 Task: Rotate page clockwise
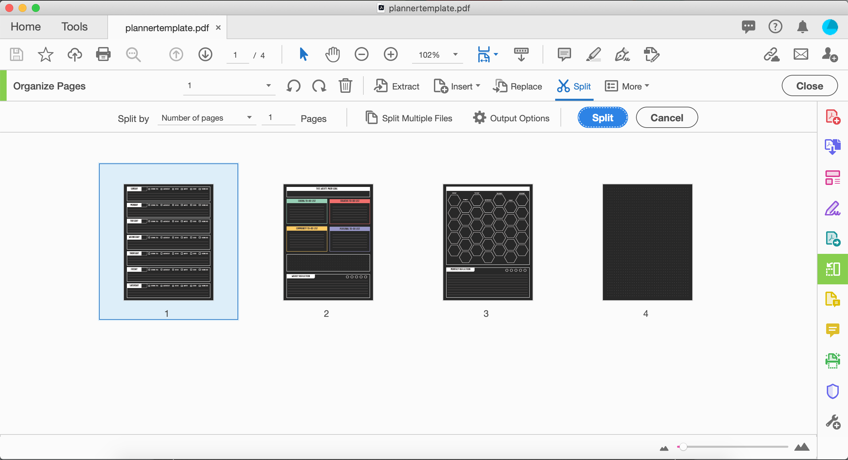pyautogui.click(x=319, y=86)
